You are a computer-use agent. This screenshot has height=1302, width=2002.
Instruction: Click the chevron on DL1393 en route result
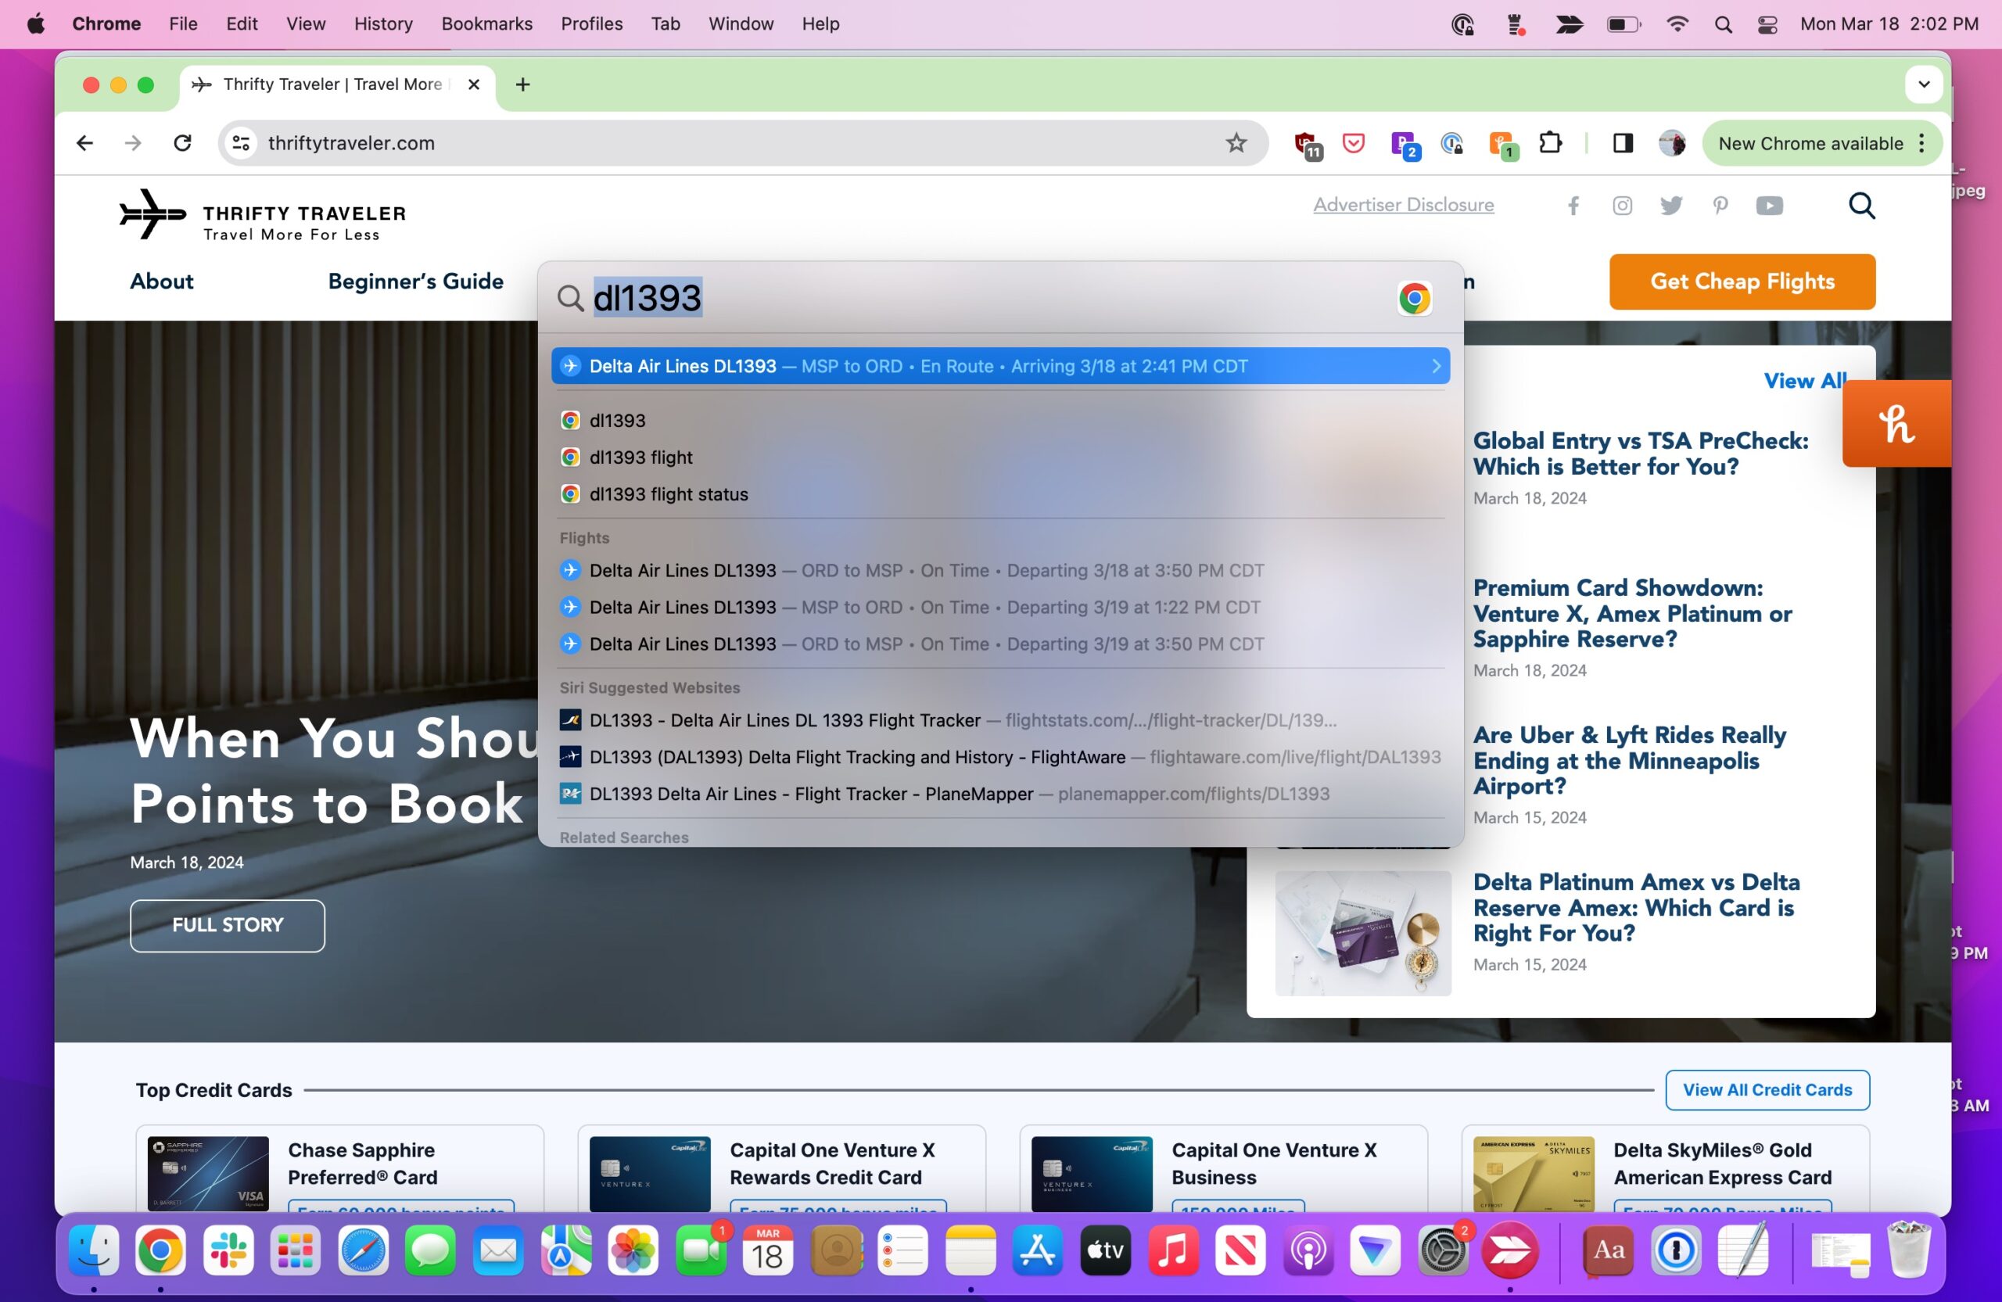point(1434,365)
